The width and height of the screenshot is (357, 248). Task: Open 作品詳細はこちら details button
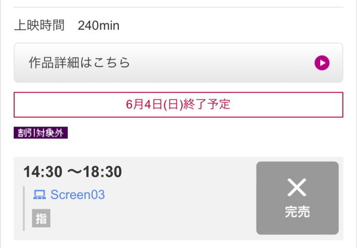tap(178, 62)
